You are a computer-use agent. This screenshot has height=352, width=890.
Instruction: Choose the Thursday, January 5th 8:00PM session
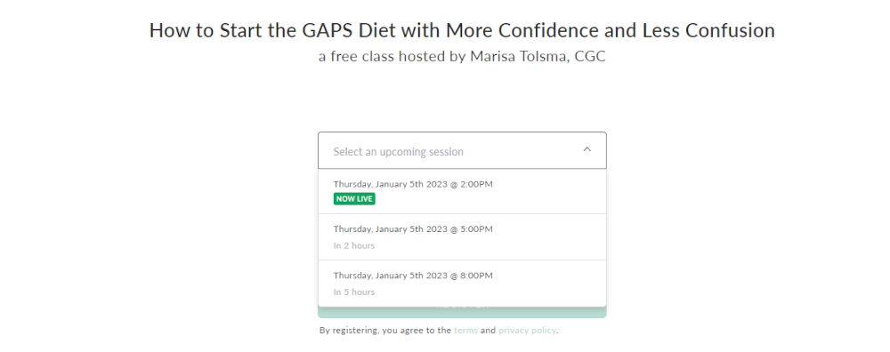462,284
